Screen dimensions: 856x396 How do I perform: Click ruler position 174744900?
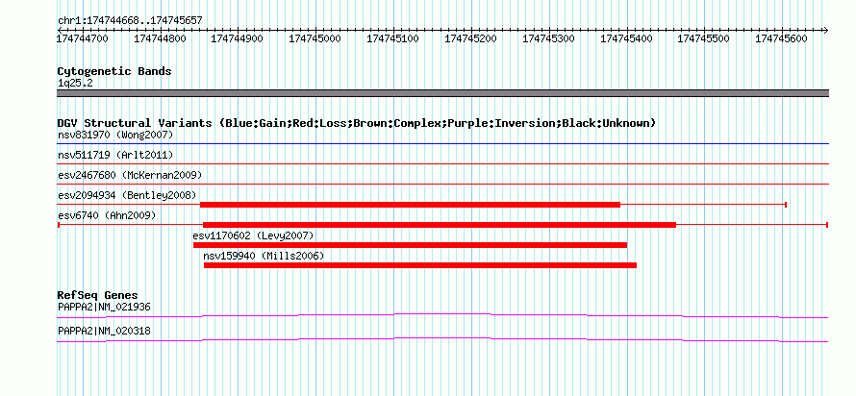pos(238,38)
